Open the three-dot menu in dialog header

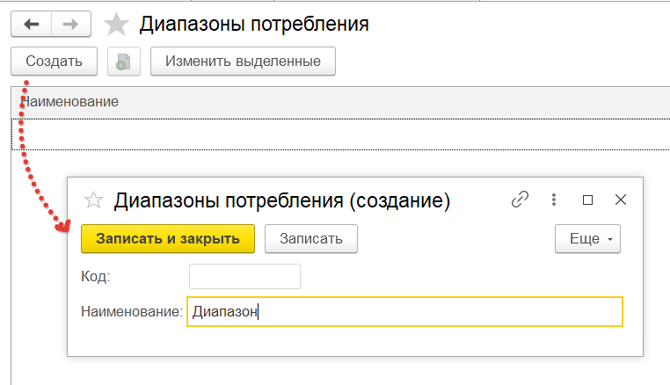click(554, 200)
